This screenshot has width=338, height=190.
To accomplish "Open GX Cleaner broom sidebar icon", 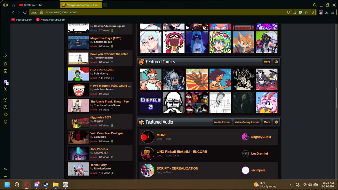I will click(x=5, y=64).
